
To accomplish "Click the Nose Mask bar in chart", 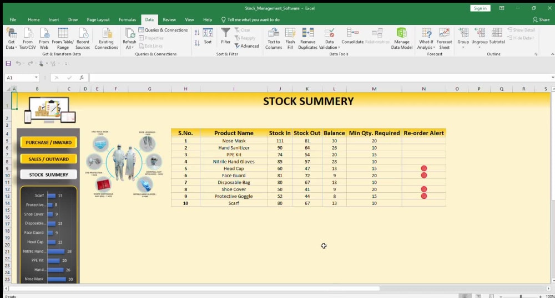I will click(x=57, y=279).
